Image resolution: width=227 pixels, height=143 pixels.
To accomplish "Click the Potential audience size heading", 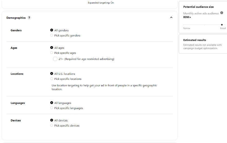I will 198,7.
